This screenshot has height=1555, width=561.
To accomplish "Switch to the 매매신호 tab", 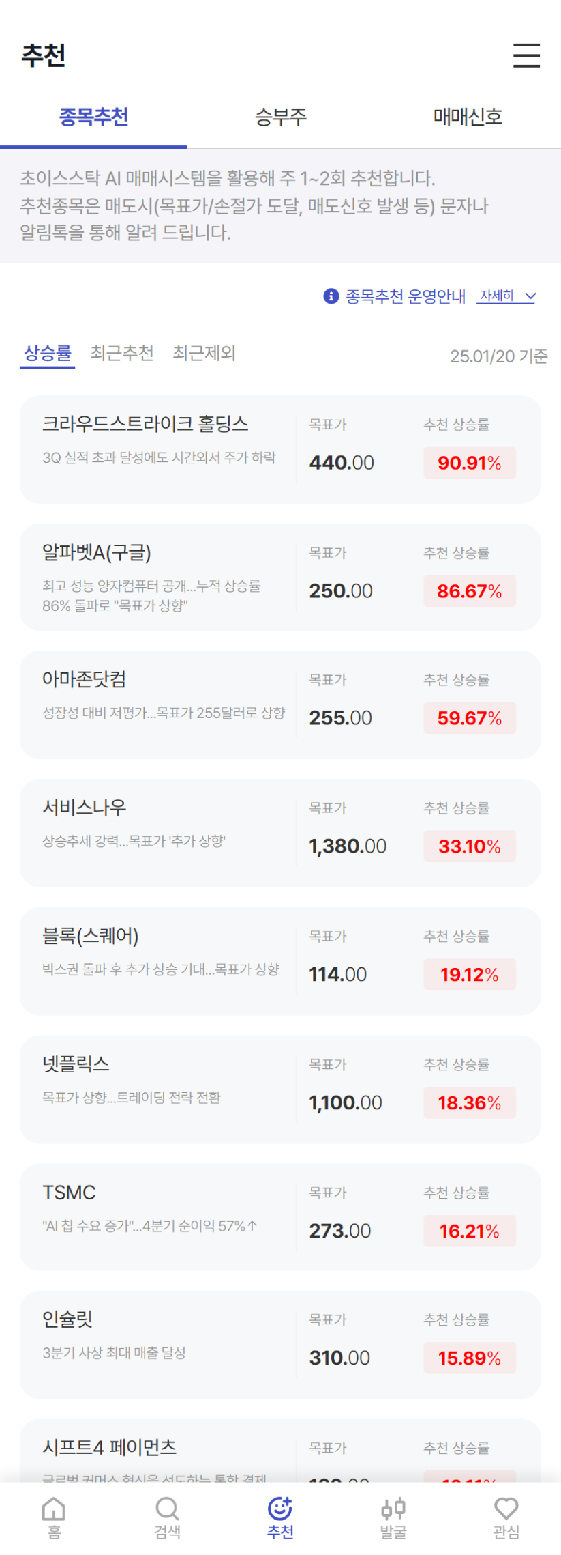I will 468,117.
